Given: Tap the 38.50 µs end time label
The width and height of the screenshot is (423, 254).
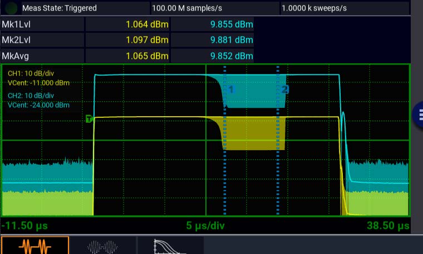Looking at the screenshot, I should [x=388, y=226].
